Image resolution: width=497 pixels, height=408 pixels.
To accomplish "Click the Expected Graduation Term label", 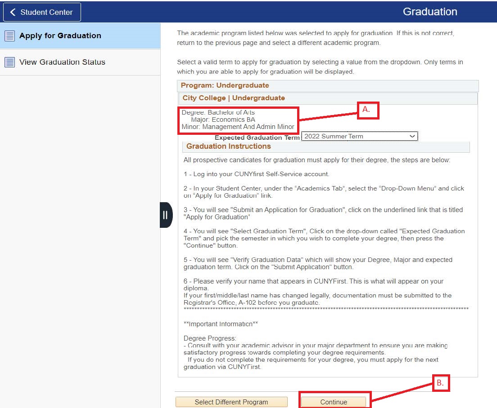I will tap(257, 138).
